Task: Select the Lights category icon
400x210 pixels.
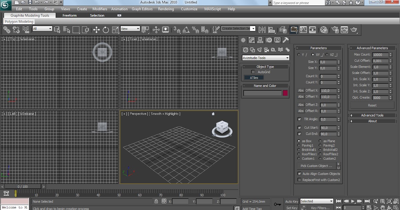Action: tap(259, 50)
